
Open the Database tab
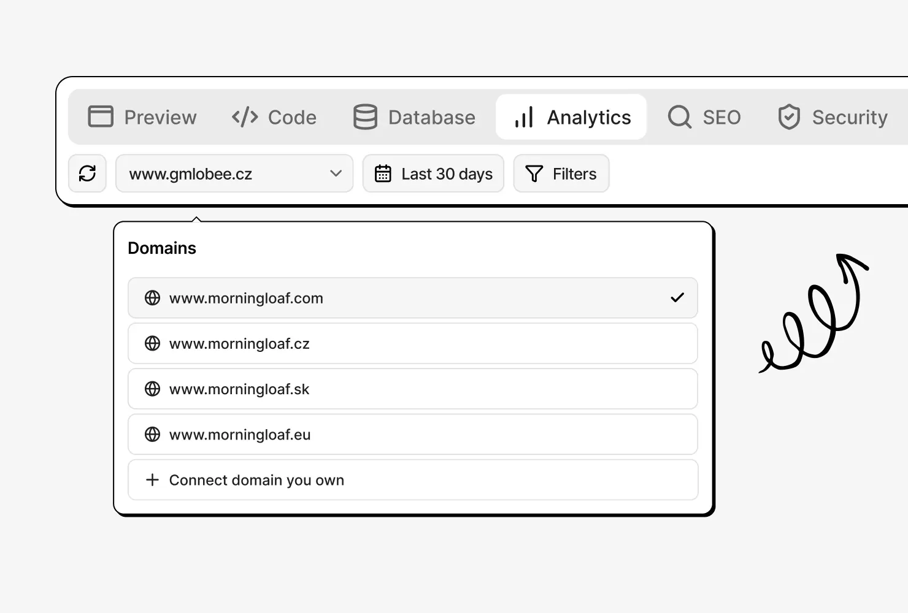tap(414, 117)
